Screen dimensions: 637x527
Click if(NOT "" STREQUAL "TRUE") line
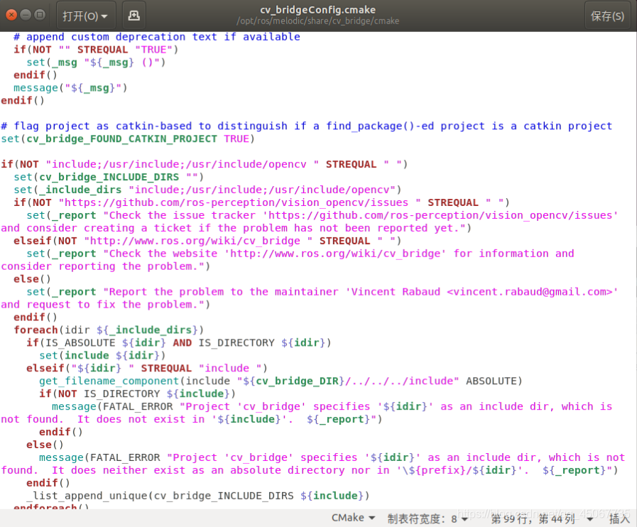[96, 50]
